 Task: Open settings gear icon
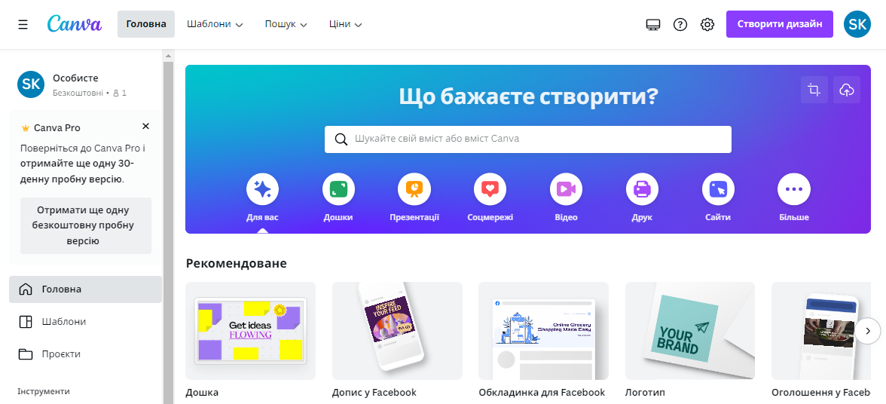point(707,24)
